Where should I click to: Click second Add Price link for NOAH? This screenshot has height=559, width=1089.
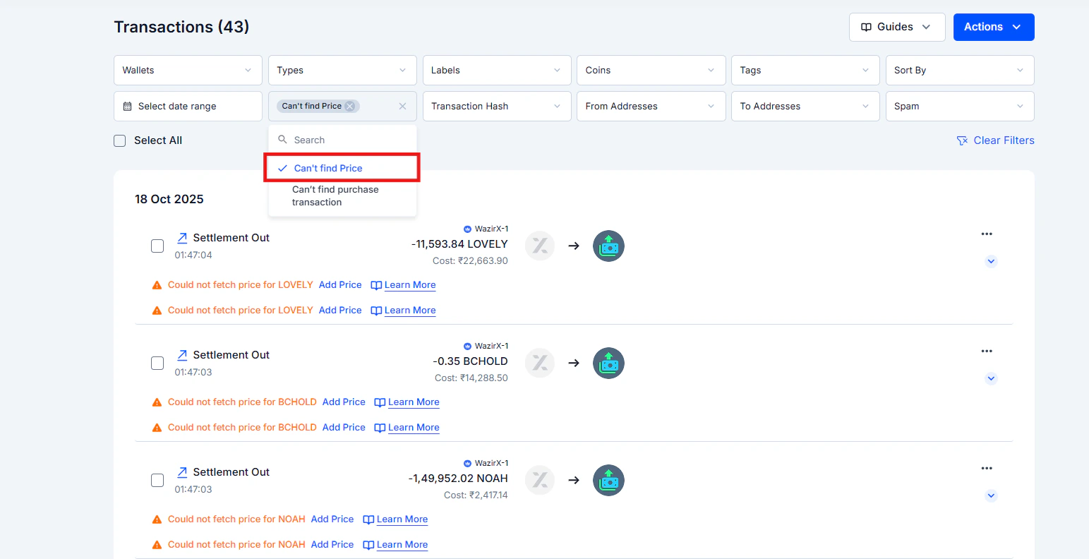(x=332, y=544)
